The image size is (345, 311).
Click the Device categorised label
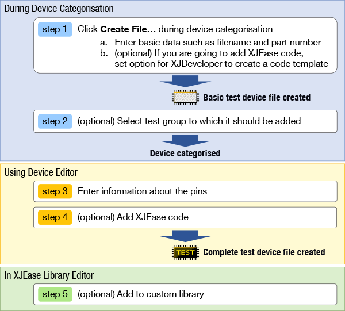tap(185, 153)
